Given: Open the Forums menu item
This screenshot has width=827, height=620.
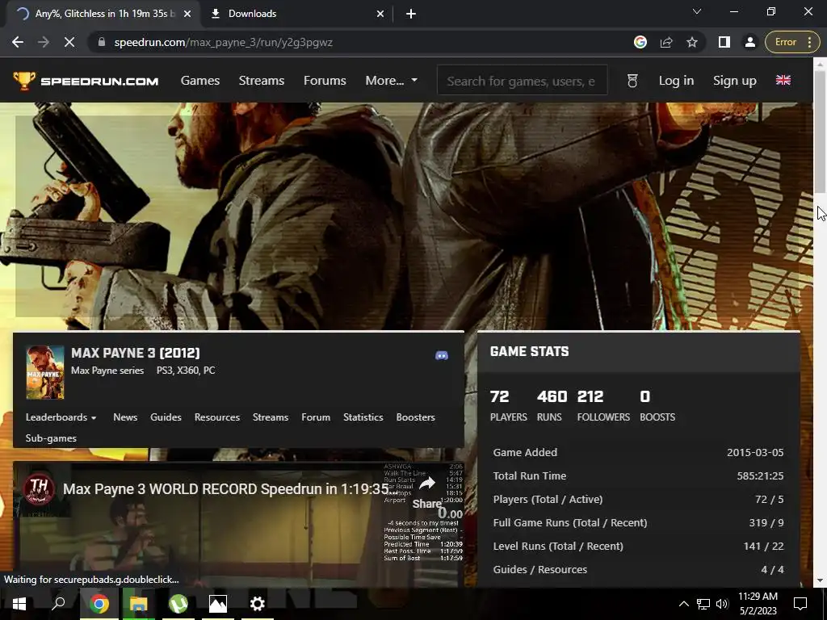Looking at the screenshot, I should click(x=325, y=81).
